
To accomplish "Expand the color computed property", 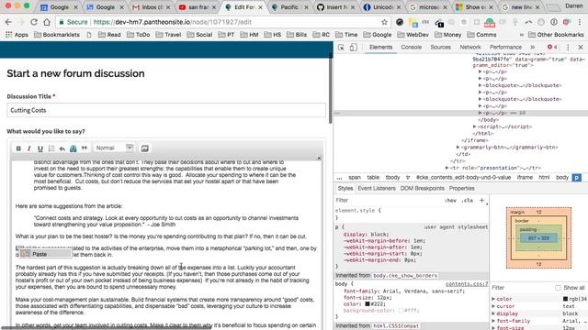I will pos(493,299).
